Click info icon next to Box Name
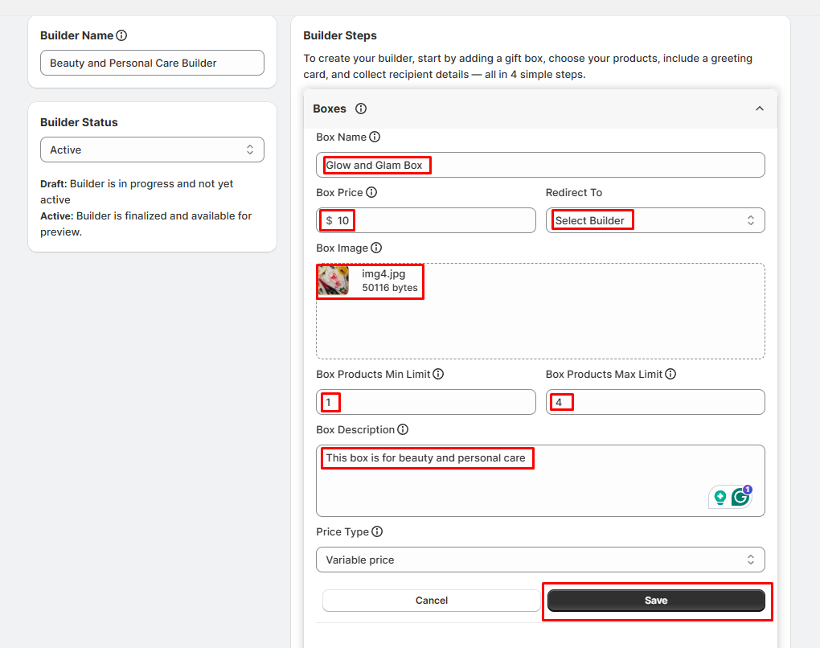 375,137
